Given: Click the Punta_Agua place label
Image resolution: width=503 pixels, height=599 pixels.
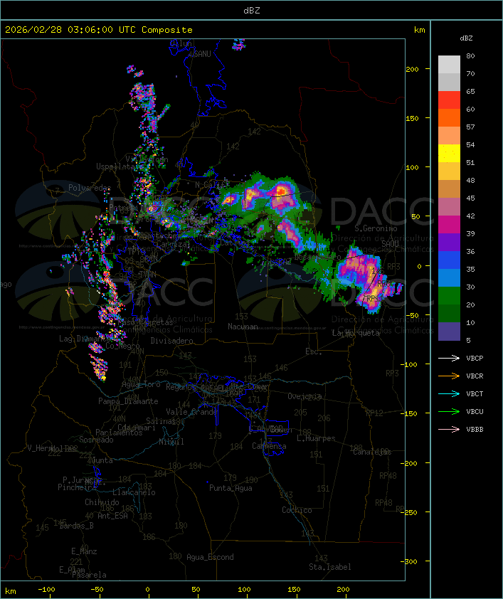Looking at the screenshot, I should click(231, 488).
